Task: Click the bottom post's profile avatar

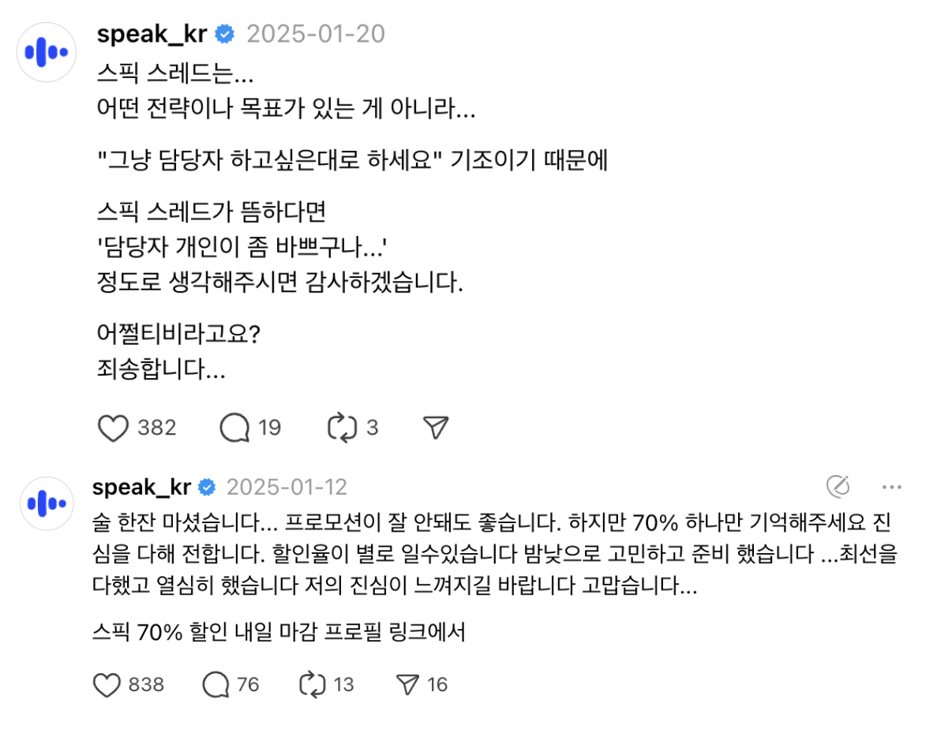Action: coord(47,503)
